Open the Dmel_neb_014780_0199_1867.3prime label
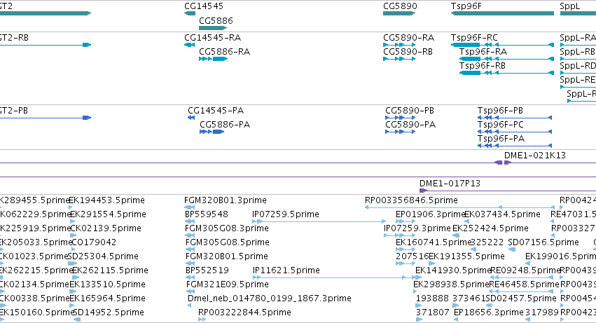 pos(270,298)
